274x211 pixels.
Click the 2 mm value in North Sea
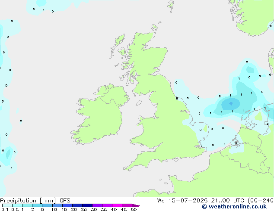(x=221, y=112)
